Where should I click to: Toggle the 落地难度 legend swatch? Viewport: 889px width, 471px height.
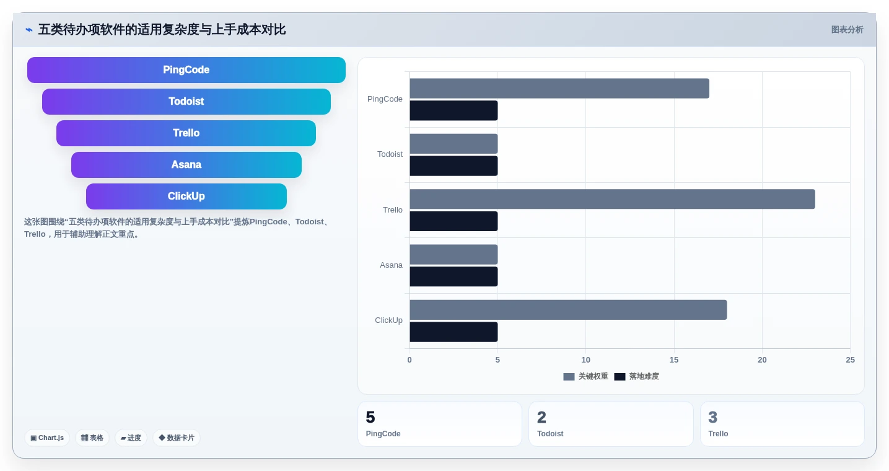click(620, 377)
